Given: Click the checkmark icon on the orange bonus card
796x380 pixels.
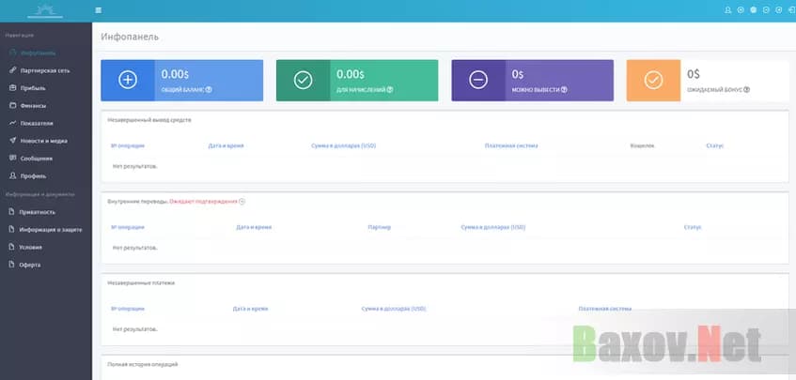Looking at the screenshot, I should pyautogui.click(x=653, y=81).
